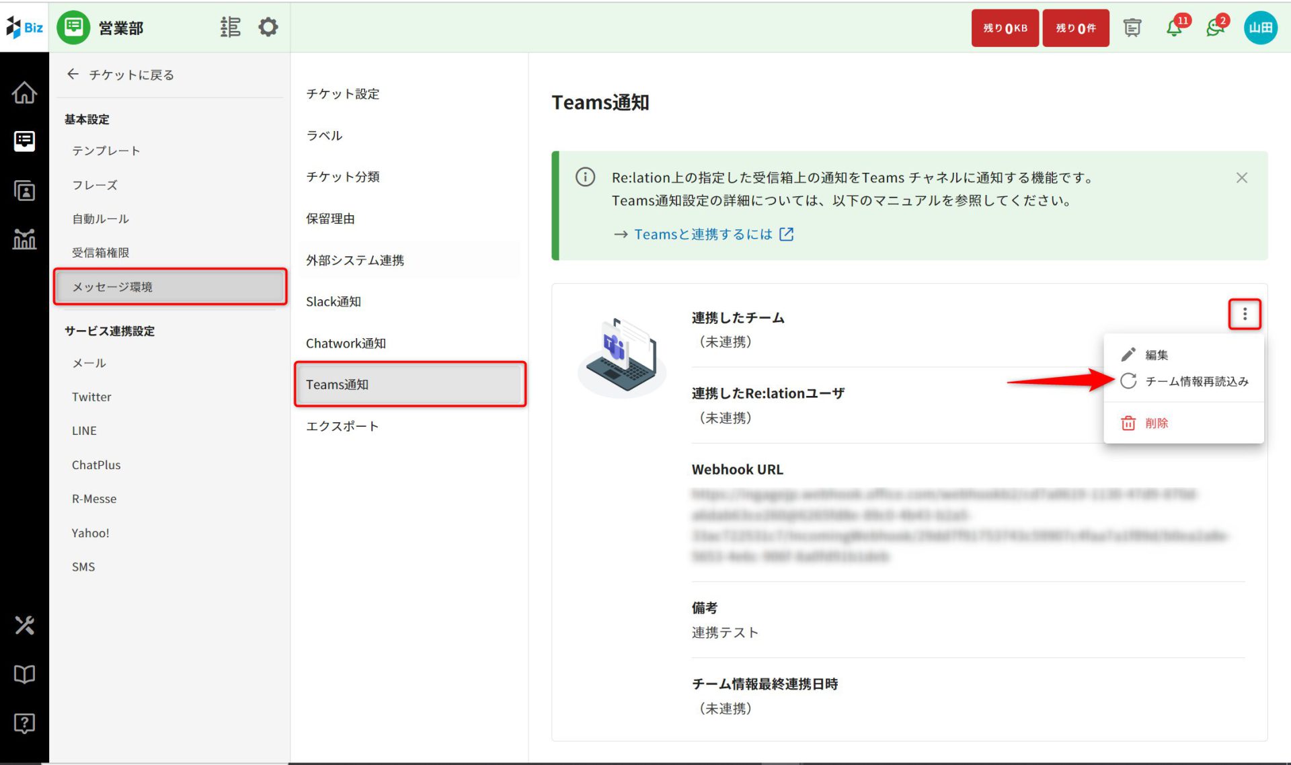Open the address book sidebar icon
This screenshot has width=1291, height=765.
24,191
